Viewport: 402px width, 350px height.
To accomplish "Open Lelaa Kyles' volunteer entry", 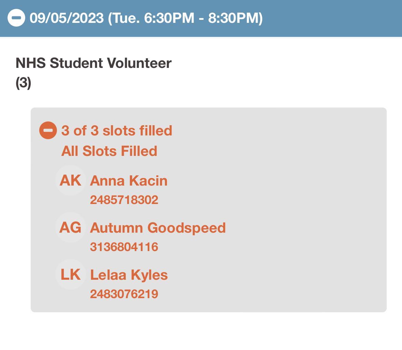I will 129,275.
